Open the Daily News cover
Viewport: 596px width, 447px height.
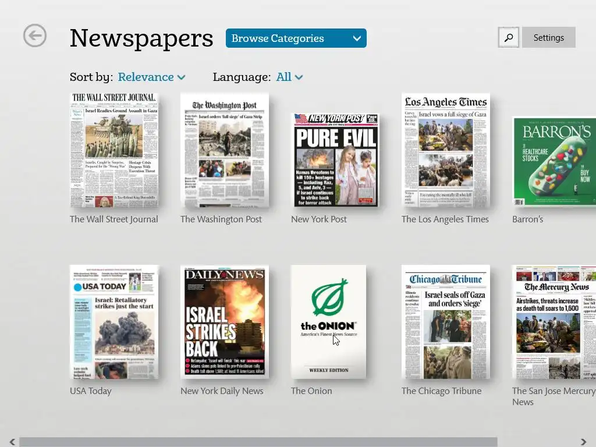[224, 321]
